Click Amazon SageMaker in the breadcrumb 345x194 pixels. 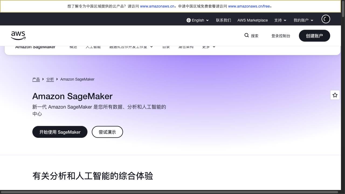[x=77, y=79]
